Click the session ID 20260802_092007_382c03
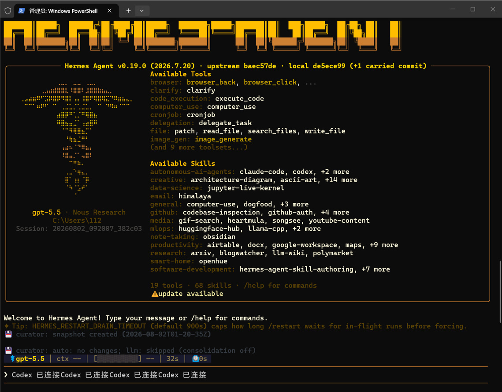502x392 pixels. pyautogui.click(x=97, y=229)
